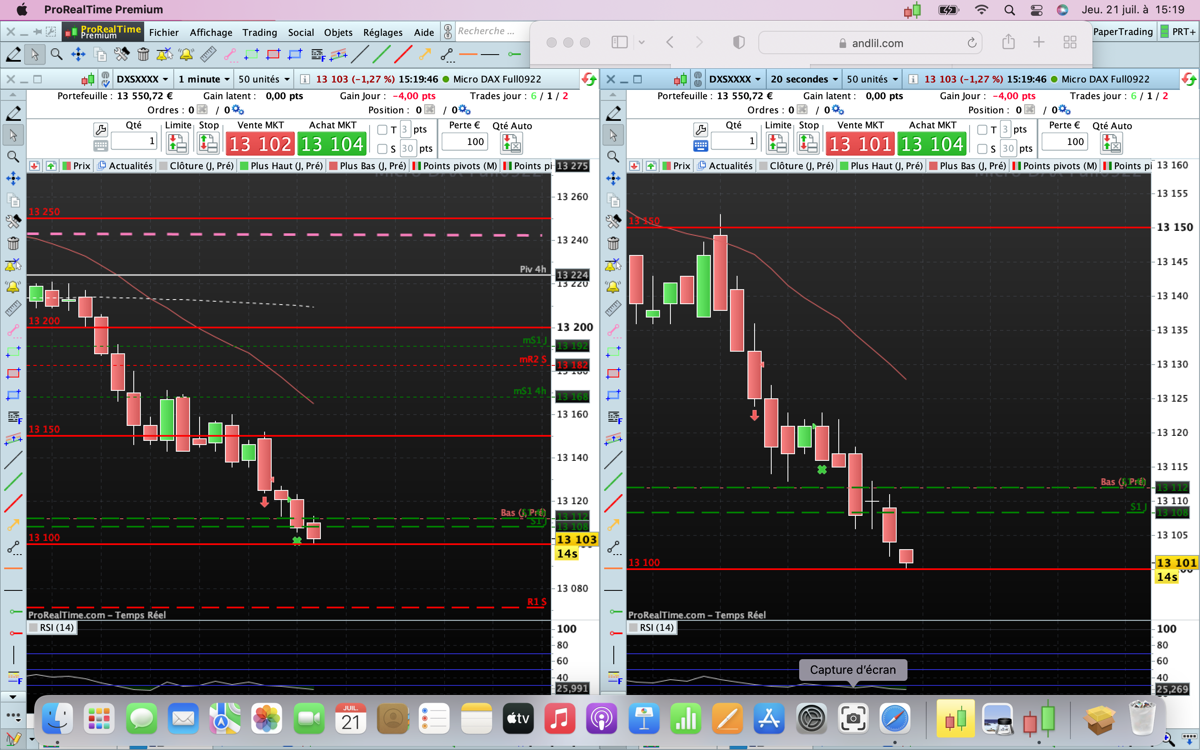1200x750 pixels.
Task: Enable the T trailing stop checkbox, left chart
Action: pyautogui.click(x=382, y=130)
